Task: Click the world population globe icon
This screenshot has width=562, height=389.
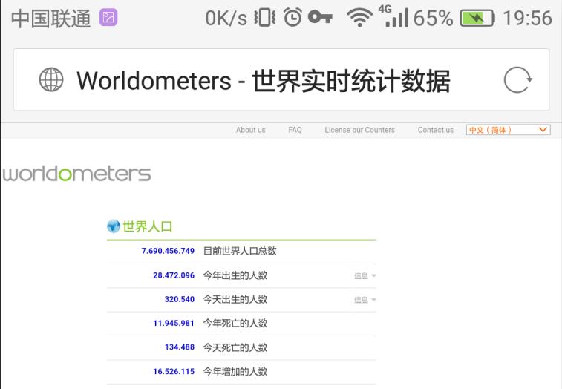Action: pyautogui.click(x=114, y=226)
